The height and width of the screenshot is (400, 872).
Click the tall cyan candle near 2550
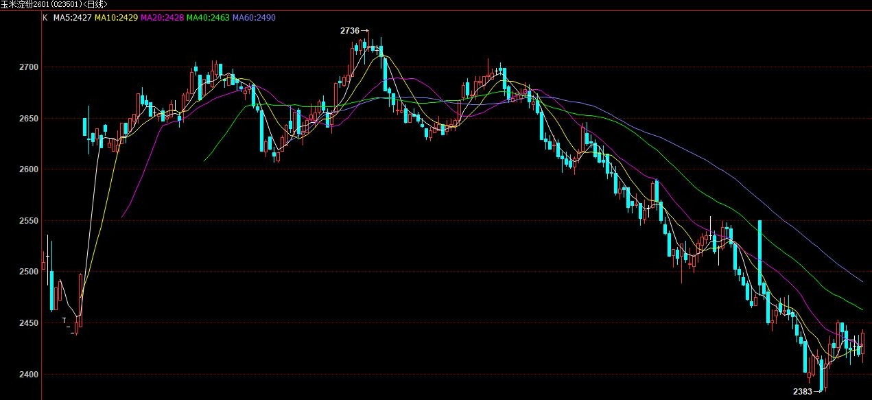click(x=759, y=257)
